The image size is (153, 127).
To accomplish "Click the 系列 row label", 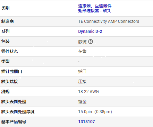I will (x=5, y=31).
